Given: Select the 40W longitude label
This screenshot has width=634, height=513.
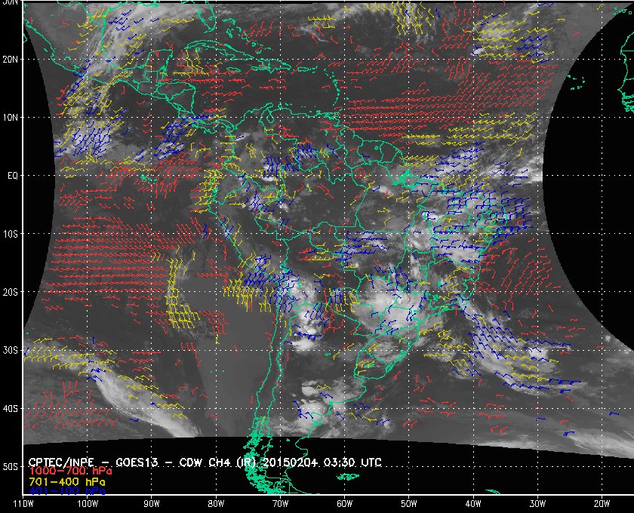Looking at the screenshot, I should click(x=473, y=504).
